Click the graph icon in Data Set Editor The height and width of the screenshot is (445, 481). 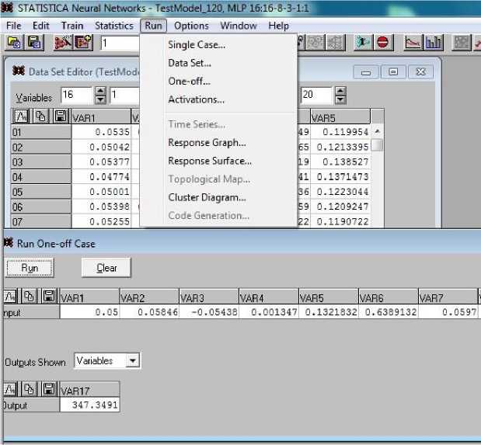coord(21,116)
